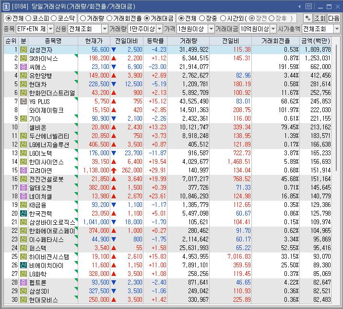This screenshot has height=309, width=343.
Task: Click the 1,809,878 amount for 삼성전자
Action: coord(318,50)
